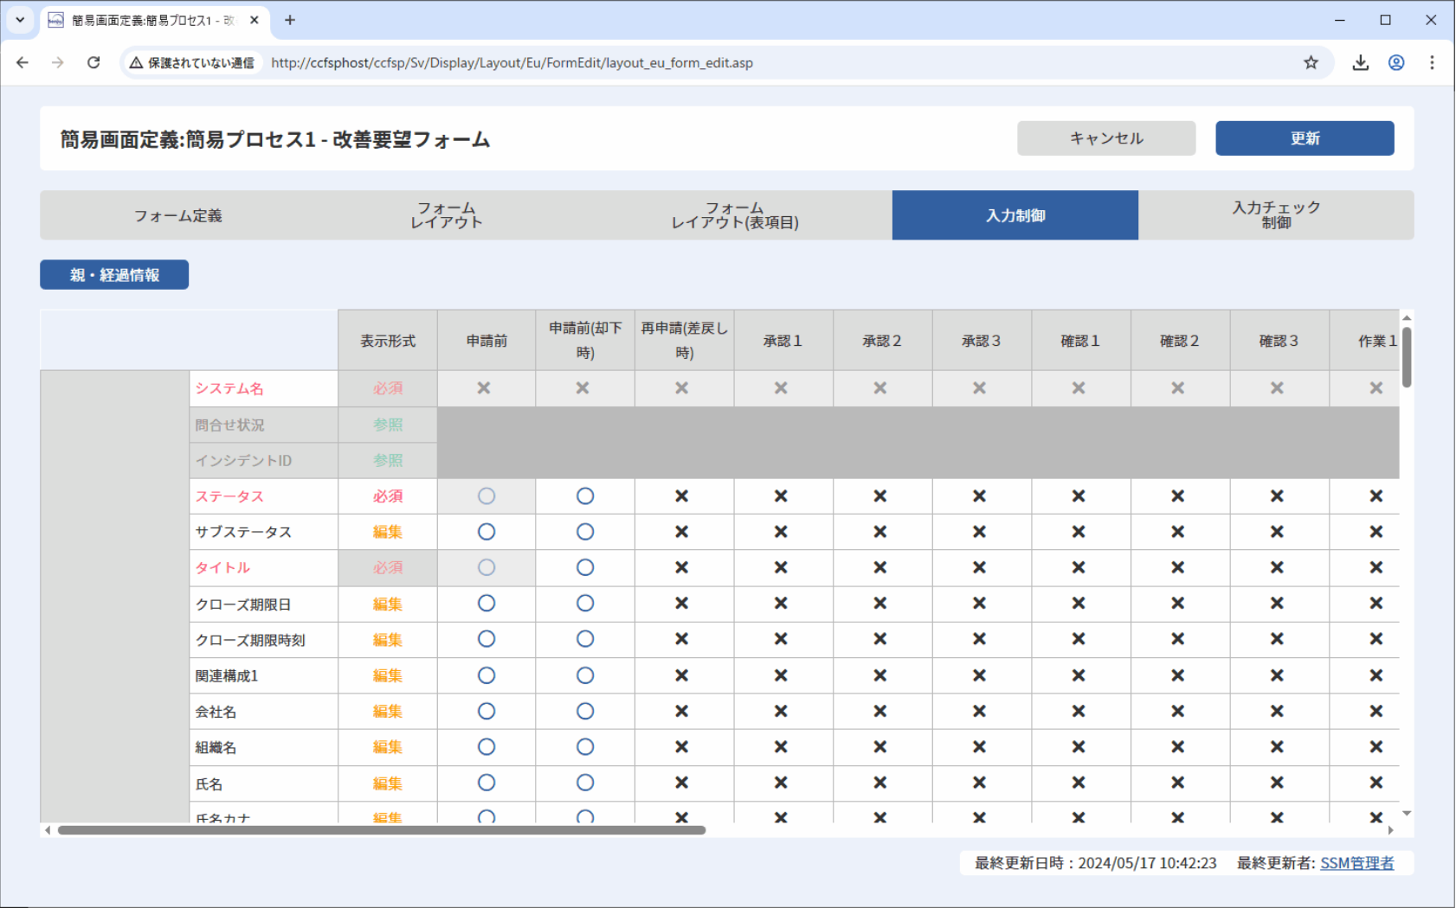Image resolution: width=1456 pixels, height=908 pixels.
Task: Toggle 申請前(却下時) circle for ステータス
Action: point(585,496)
